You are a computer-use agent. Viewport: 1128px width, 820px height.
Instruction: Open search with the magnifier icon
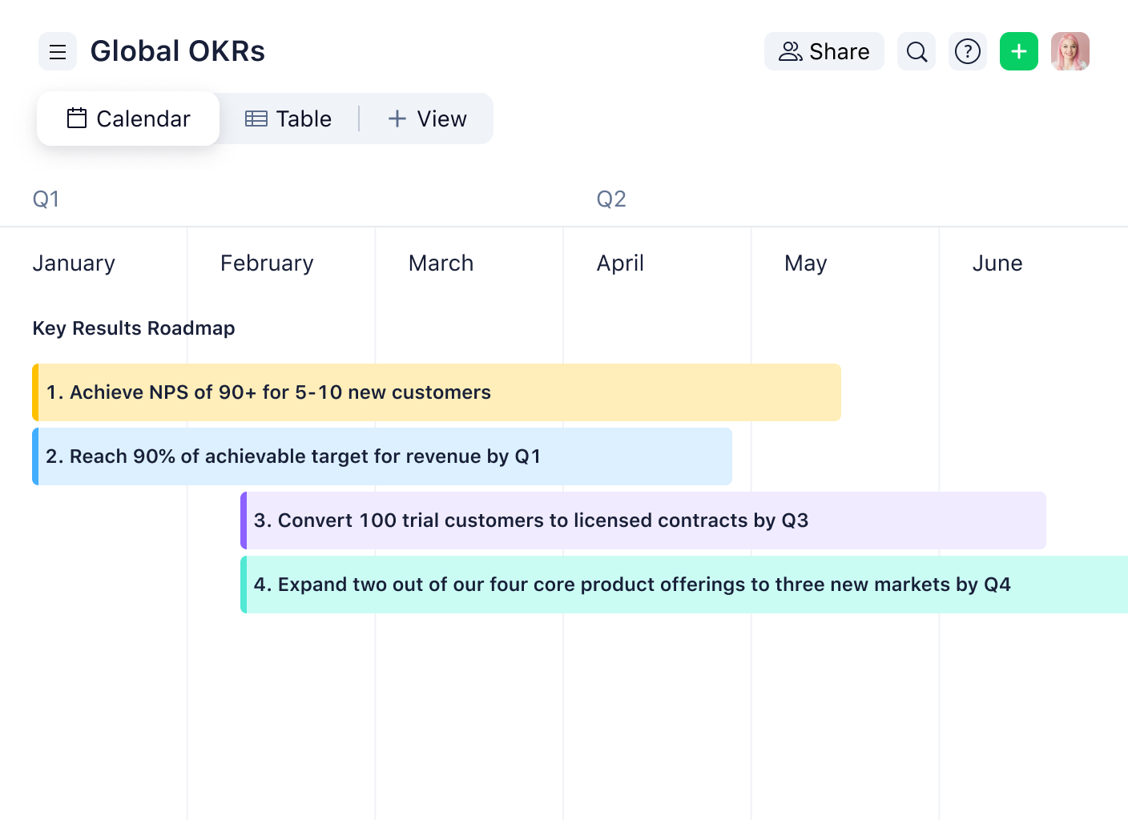pyautogui.click(x=916, y=51)
